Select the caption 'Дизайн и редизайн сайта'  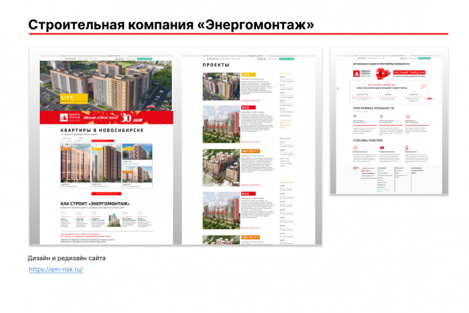point(67,258)
